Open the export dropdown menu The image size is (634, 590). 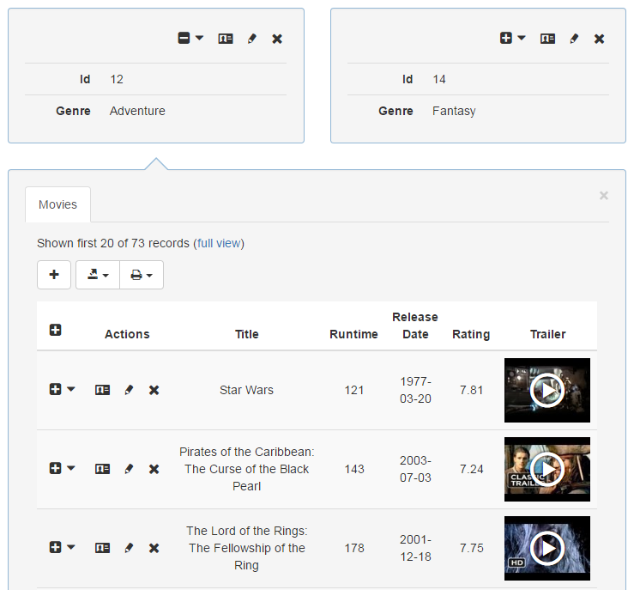click(98, 275)
